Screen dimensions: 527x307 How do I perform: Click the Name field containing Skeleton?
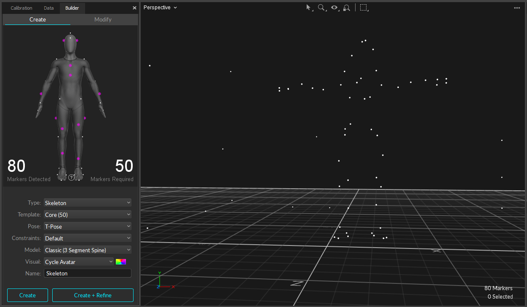tap(88, 273)
